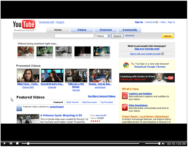
Task: Click the channel4 channel link
Action: tap(52, 87)
